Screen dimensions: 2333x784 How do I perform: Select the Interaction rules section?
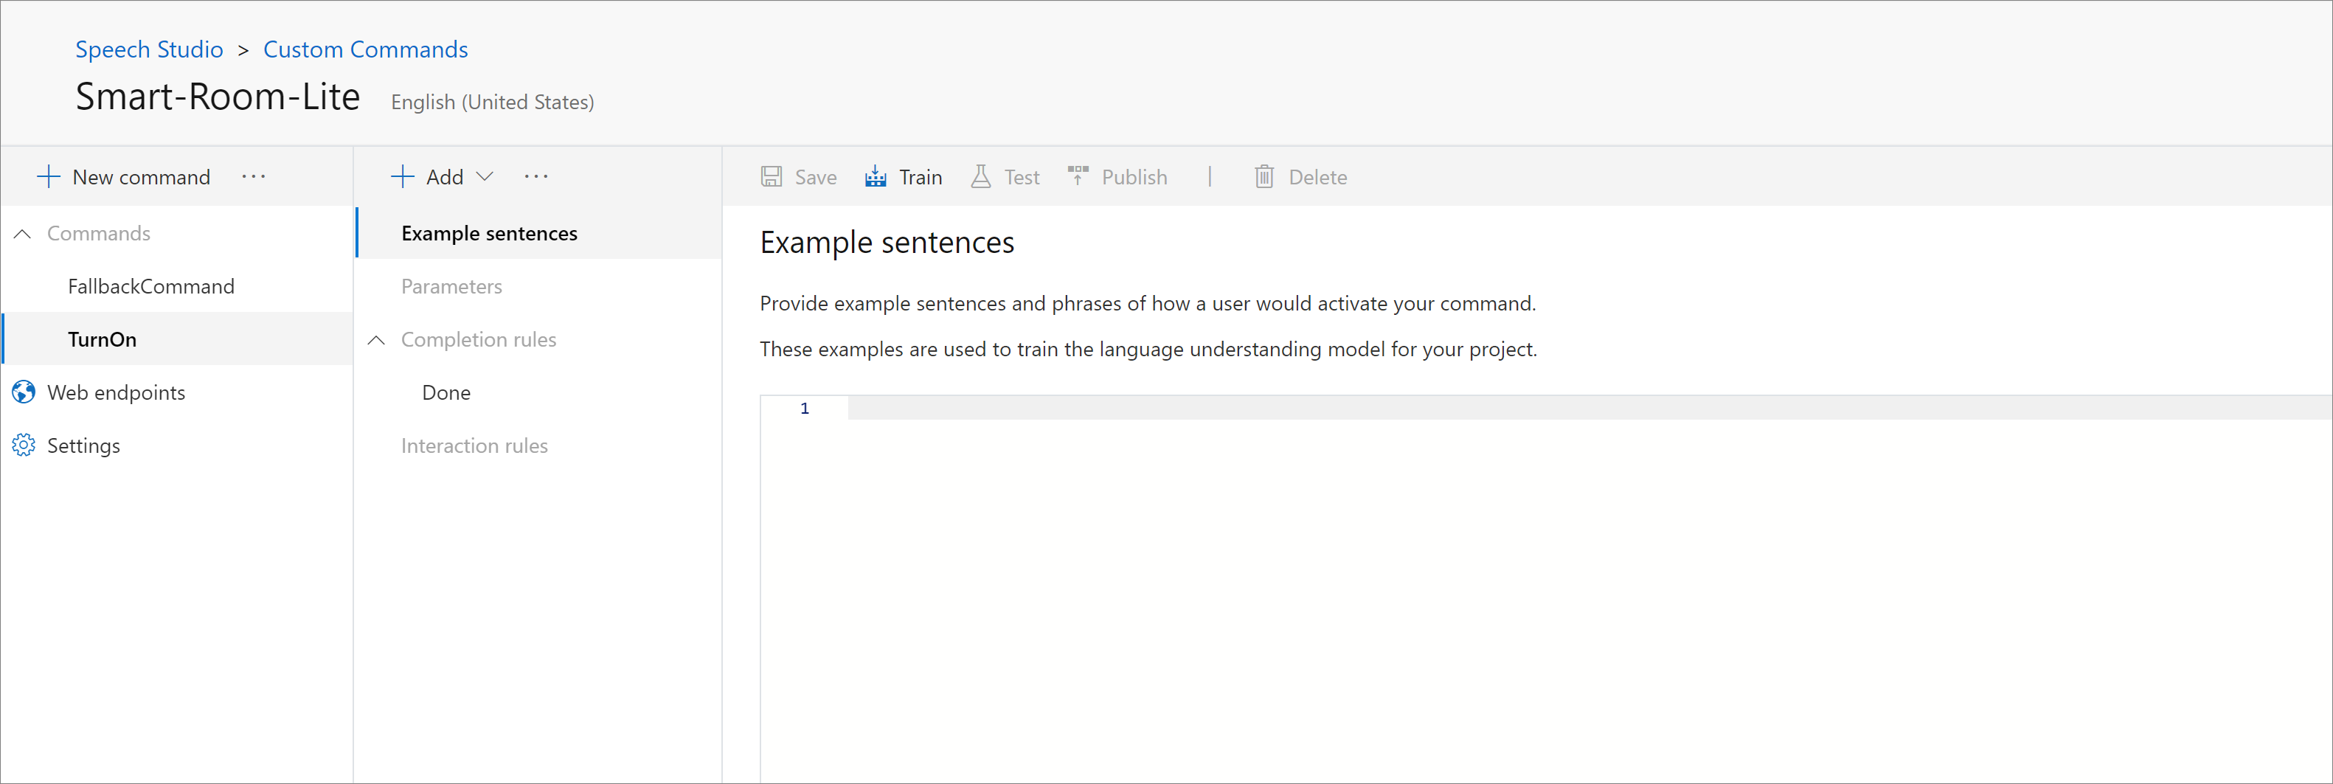tap(474, 445)
